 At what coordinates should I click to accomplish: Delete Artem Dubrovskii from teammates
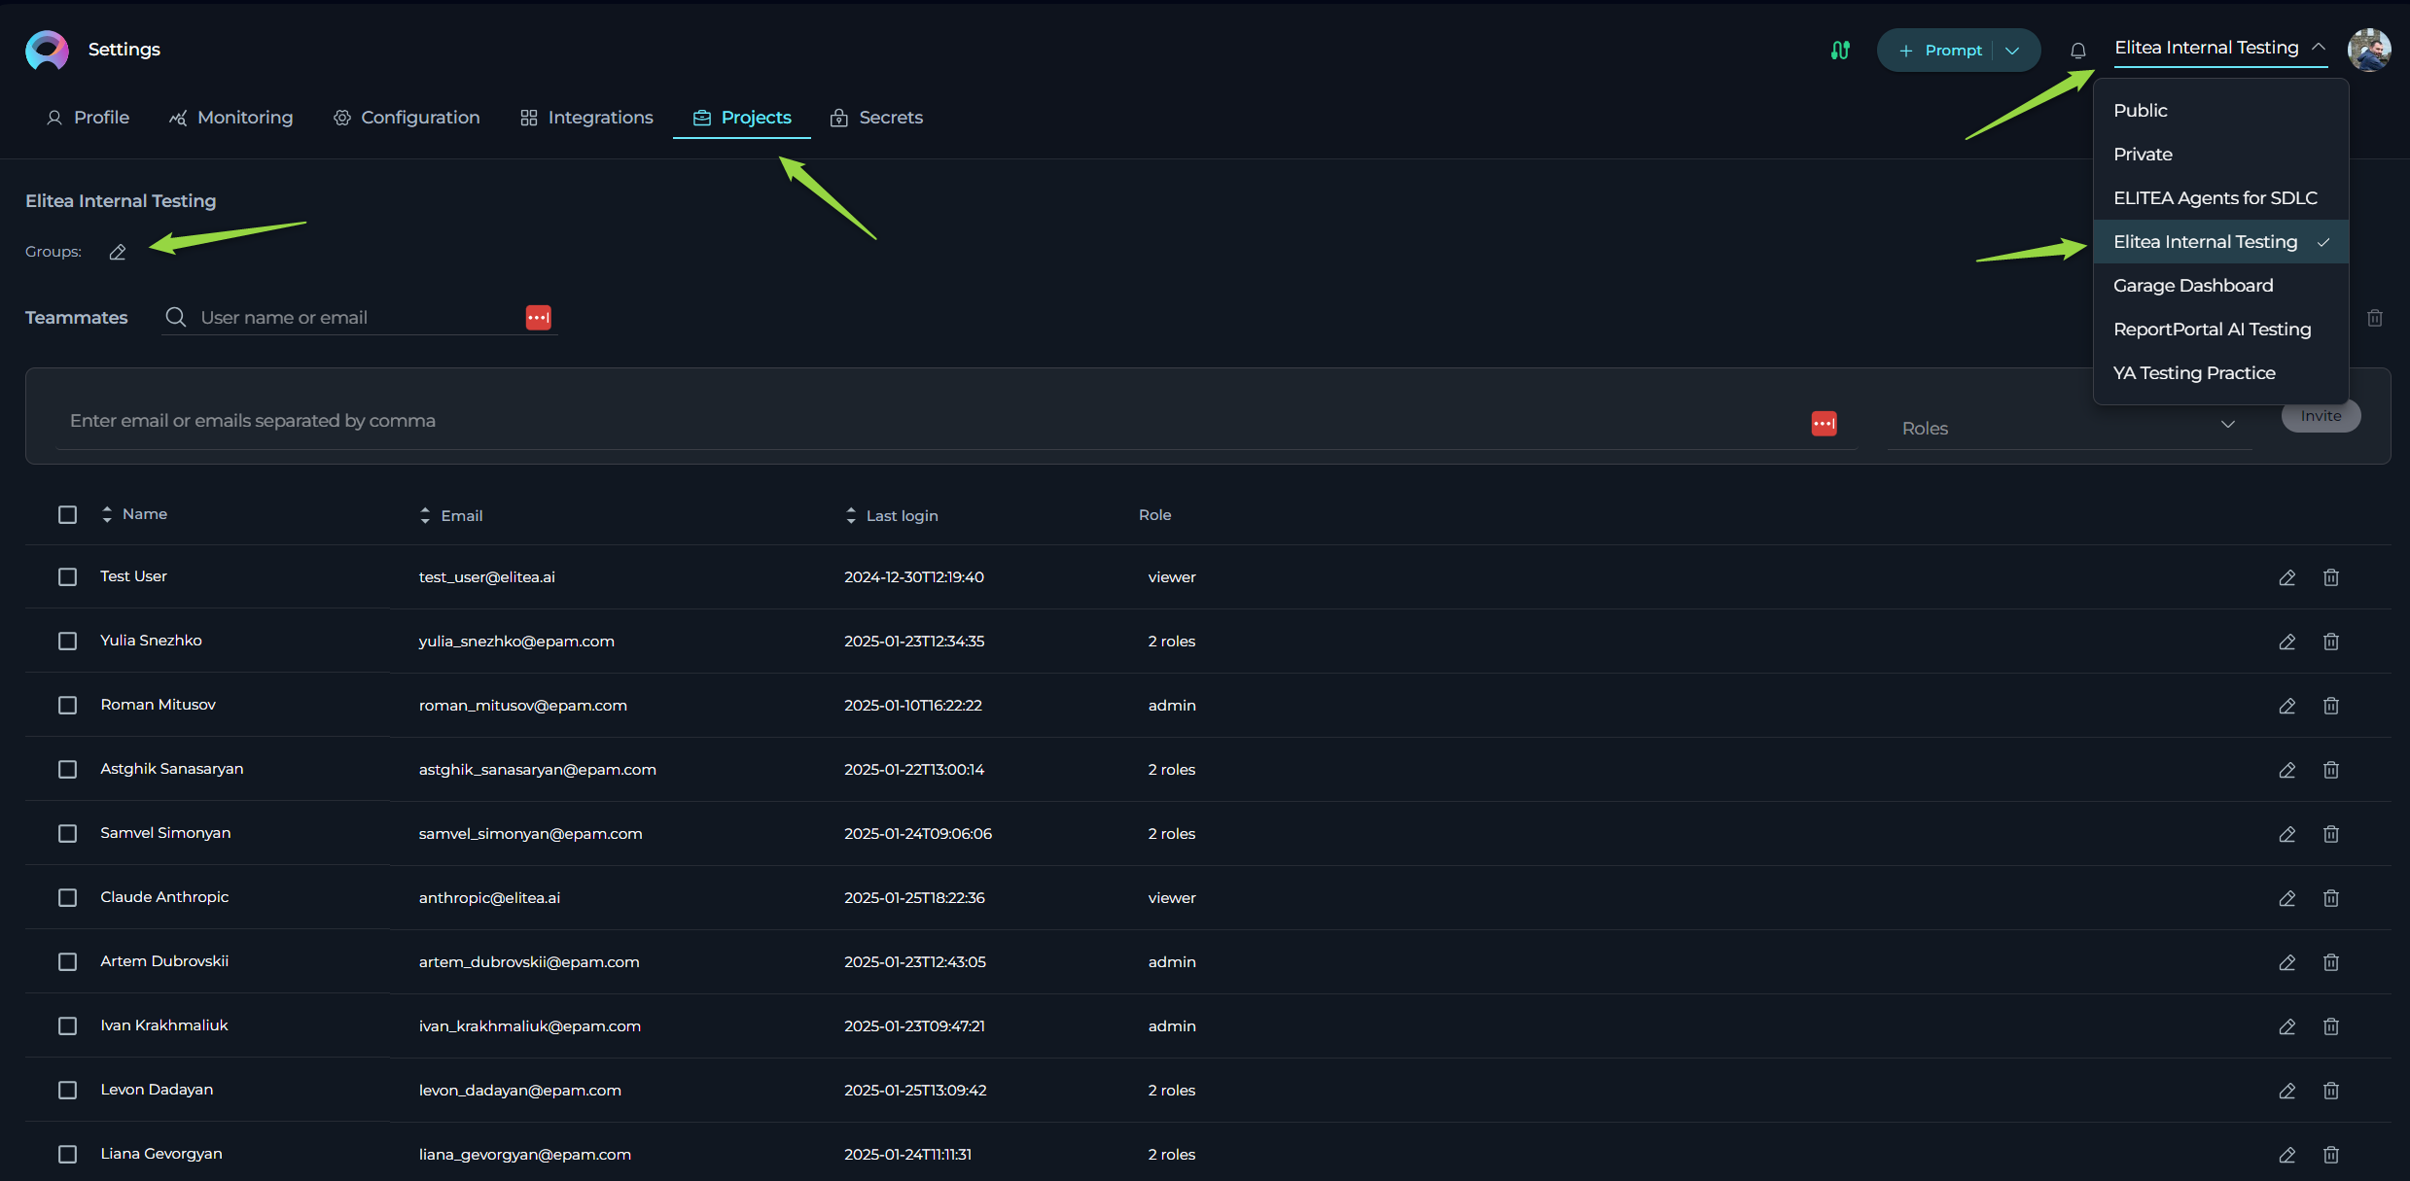click(2331, 962)
